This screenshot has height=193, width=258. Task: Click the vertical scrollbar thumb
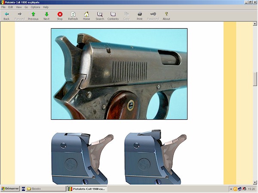[x=255, y=79]
